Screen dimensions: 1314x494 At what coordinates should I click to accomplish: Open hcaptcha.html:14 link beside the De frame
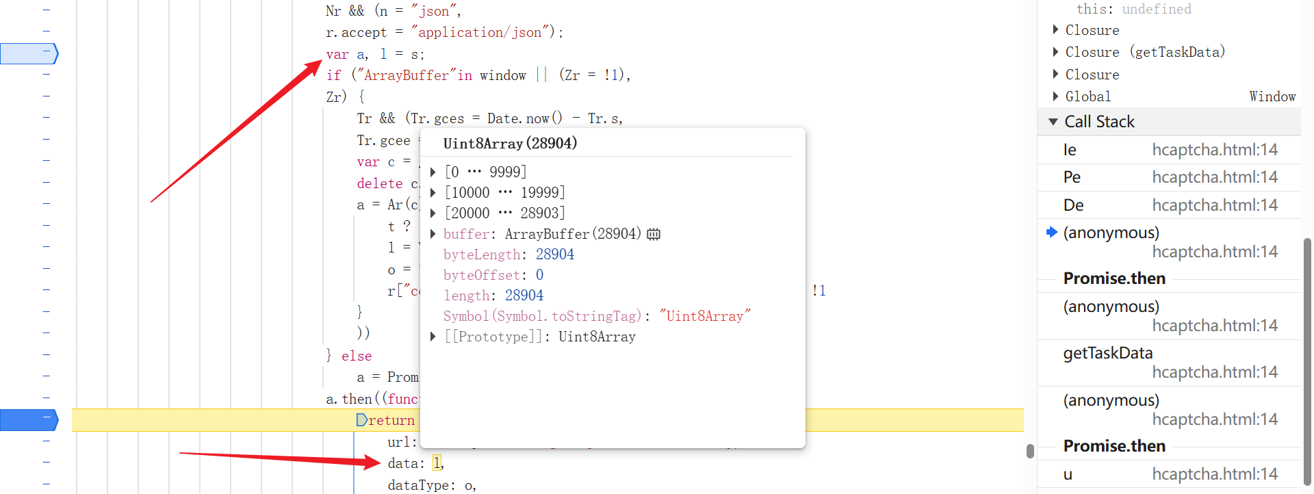coord(1214,205)
